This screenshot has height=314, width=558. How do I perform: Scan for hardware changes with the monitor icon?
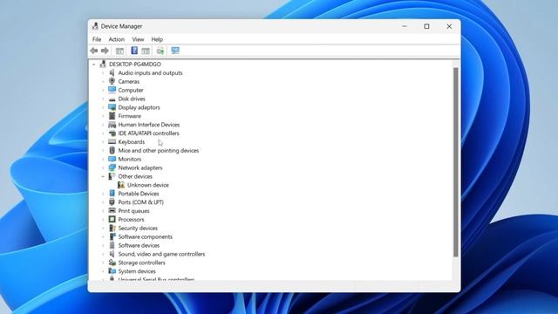click(x=175, y=51)
